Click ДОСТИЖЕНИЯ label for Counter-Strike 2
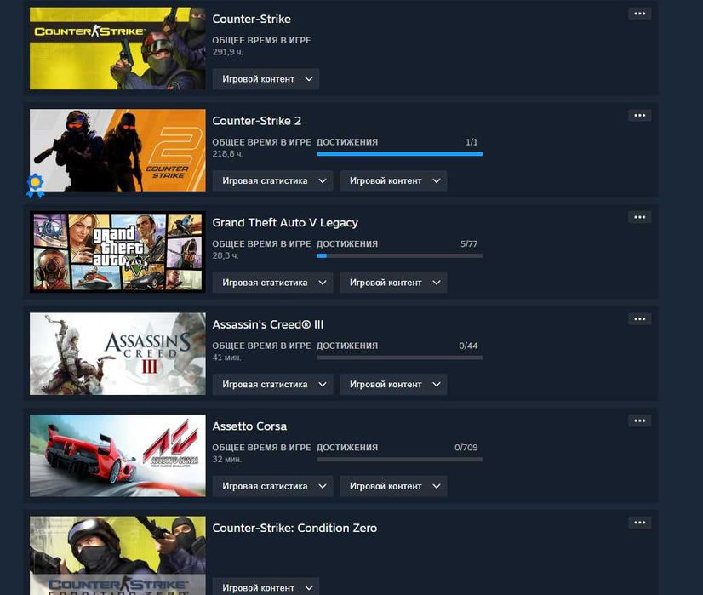This screenshot has width=703, height=595. pyautogui.click(x=347, y=142)
